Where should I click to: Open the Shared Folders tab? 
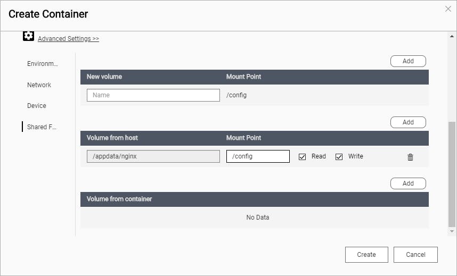coord(42,127)
